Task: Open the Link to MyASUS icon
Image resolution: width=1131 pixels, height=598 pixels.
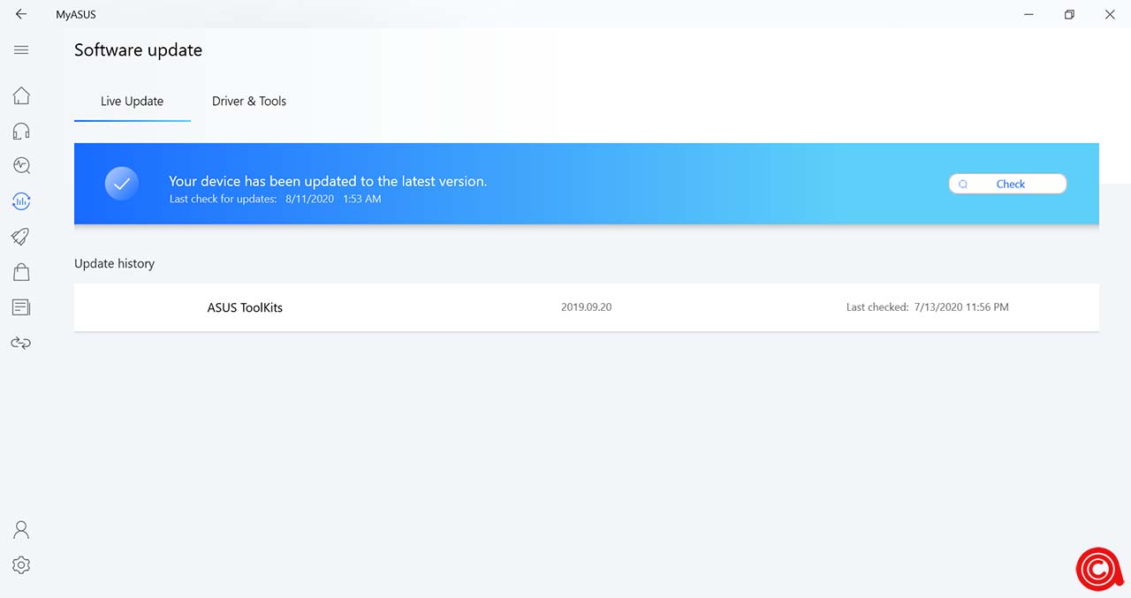Action: click(x=21, y=343)
